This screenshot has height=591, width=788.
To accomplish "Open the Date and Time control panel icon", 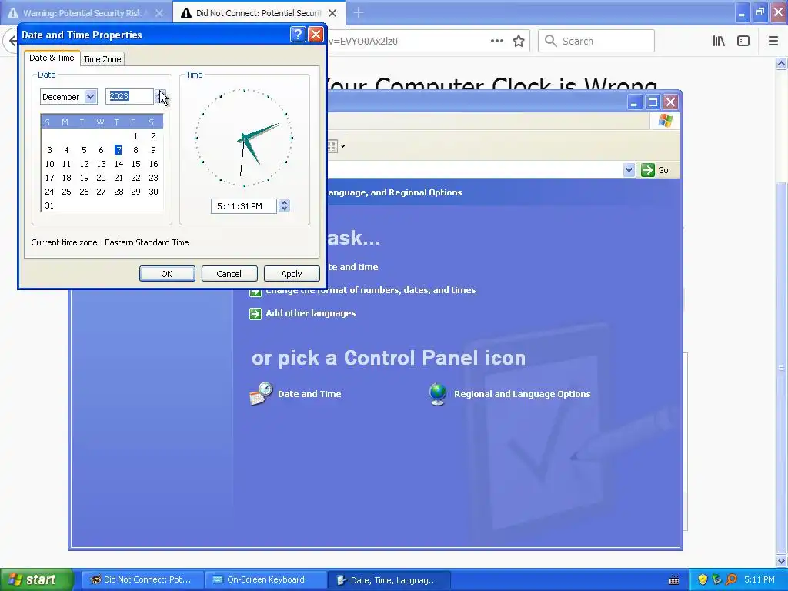I will pyautogui.click(x=261, y=393).
